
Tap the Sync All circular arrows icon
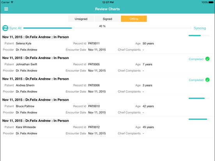(5, 28)
